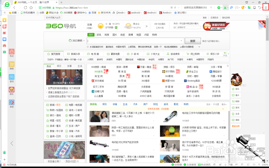Toggle the 快剪辑 status bar item

(177, 165)
